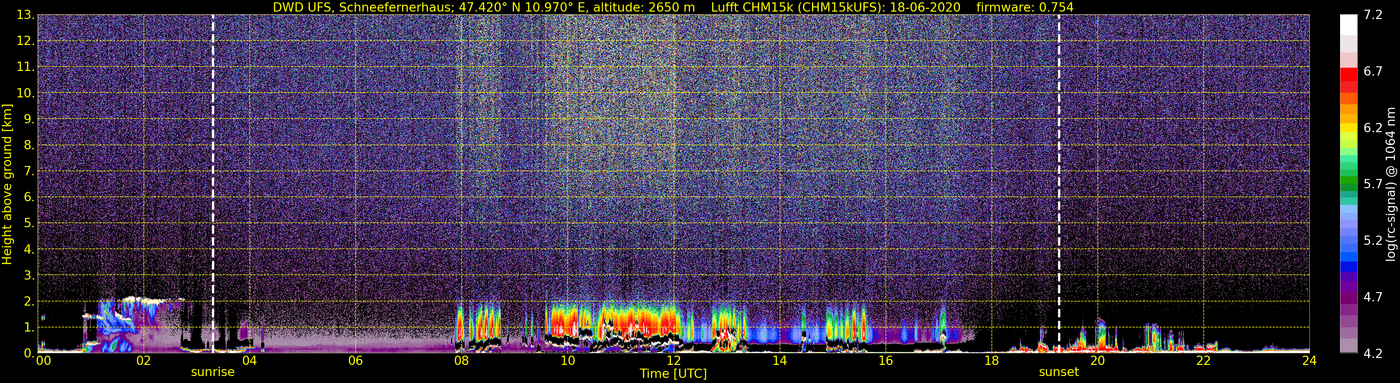Screen dimensions: 1400x383
Task: Click the white dashed sunrise marker line
Action: 212,184
